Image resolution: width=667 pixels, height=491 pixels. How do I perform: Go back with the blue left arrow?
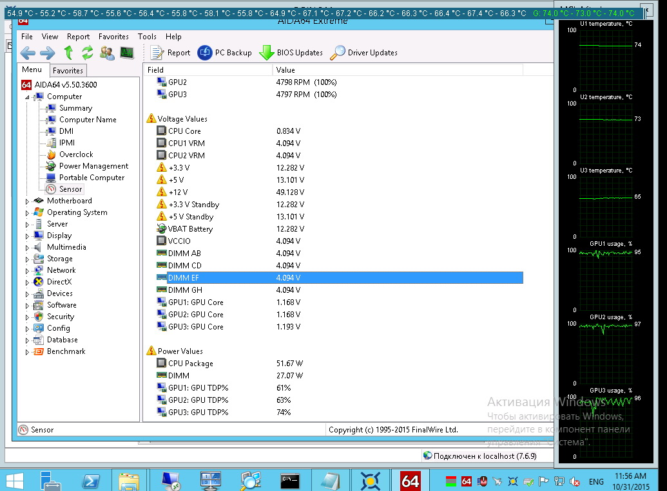tap(28, 53)
